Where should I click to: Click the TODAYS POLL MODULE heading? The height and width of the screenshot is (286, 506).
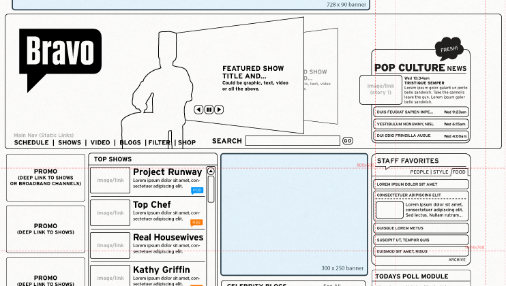(x=412, y=276)
